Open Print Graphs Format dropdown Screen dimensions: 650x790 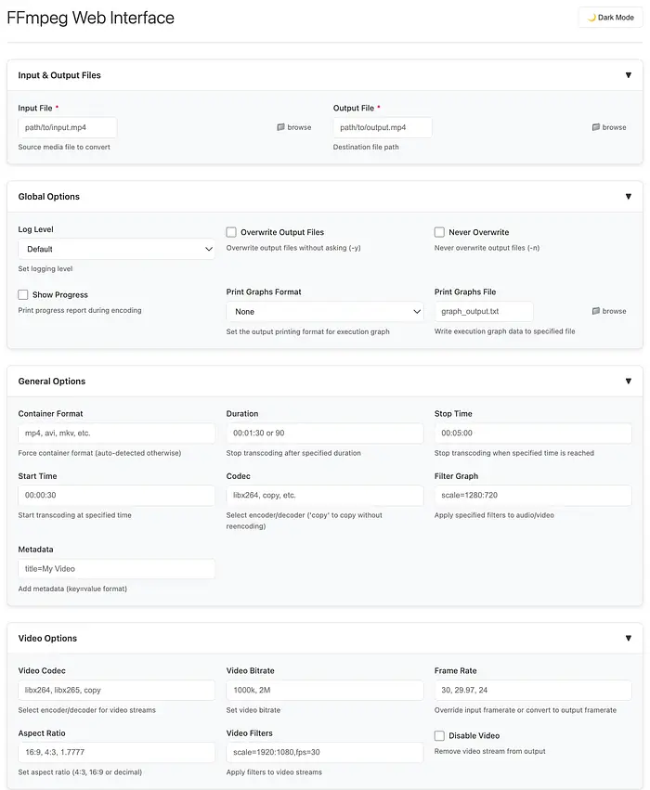pos(324,312)
